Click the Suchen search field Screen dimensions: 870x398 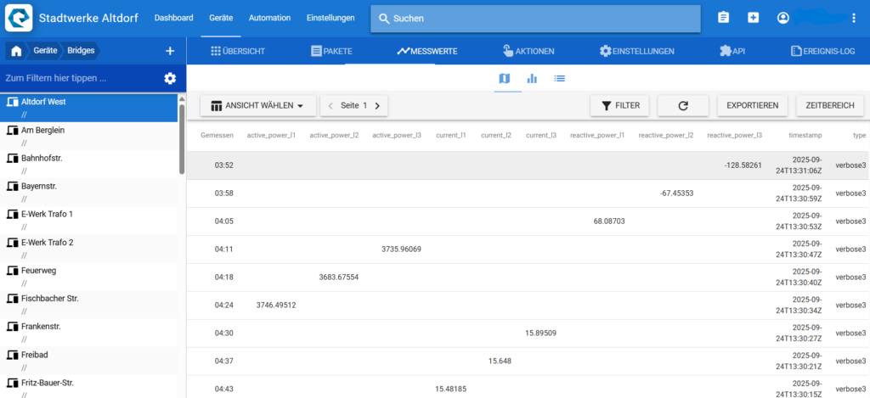click(535, 19)
